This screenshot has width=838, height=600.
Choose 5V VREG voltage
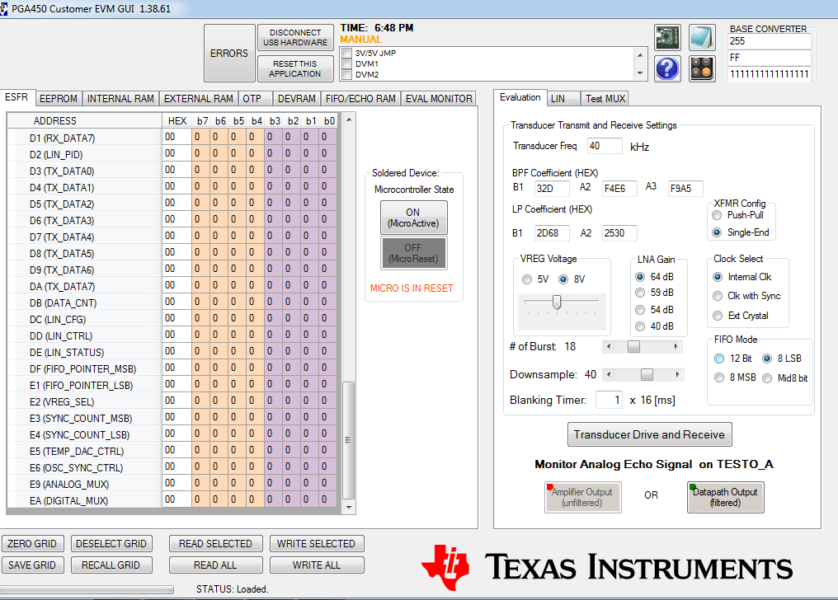(527, 279)
